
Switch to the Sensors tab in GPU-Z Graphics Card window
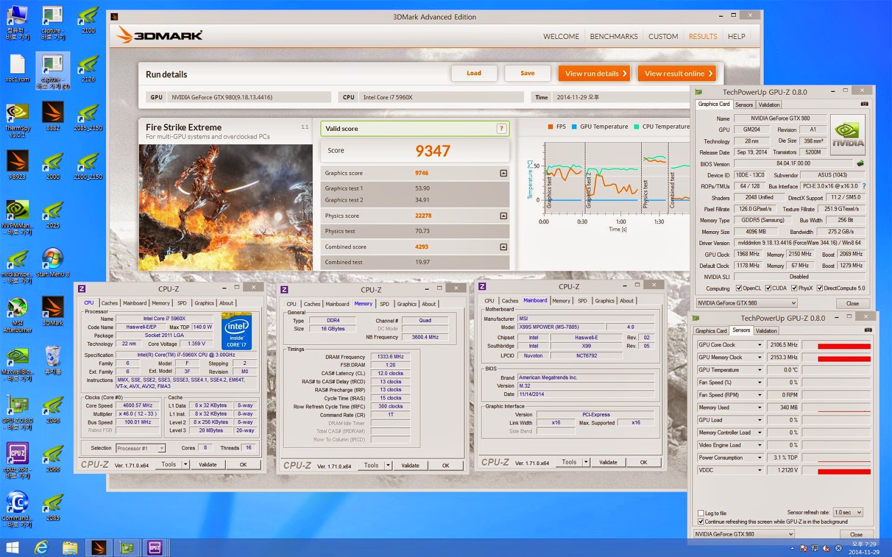(x=744, y=105)
